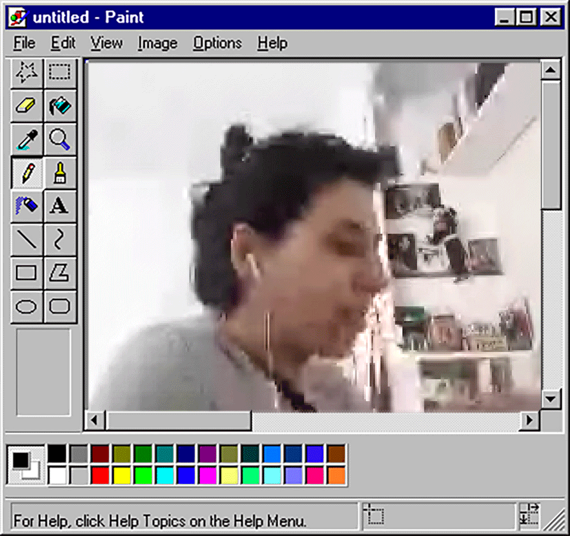570x536 pixels.
Task: Click the cursor position icon in status bar
Action: tap(374, 514)
